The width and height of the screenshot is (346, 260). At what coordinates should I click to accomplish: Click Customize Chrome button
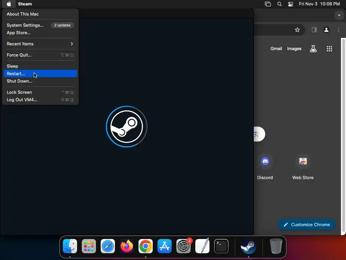[306, 225]
